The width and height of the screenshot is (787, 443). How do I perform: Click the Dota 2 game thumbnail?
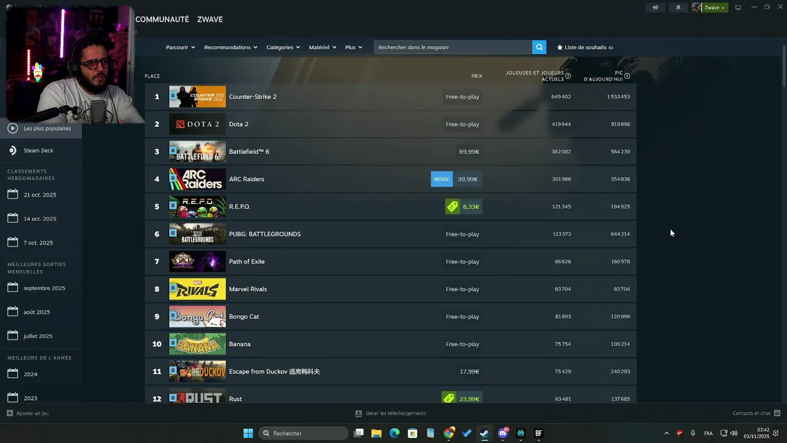click(x=197, y=124)
